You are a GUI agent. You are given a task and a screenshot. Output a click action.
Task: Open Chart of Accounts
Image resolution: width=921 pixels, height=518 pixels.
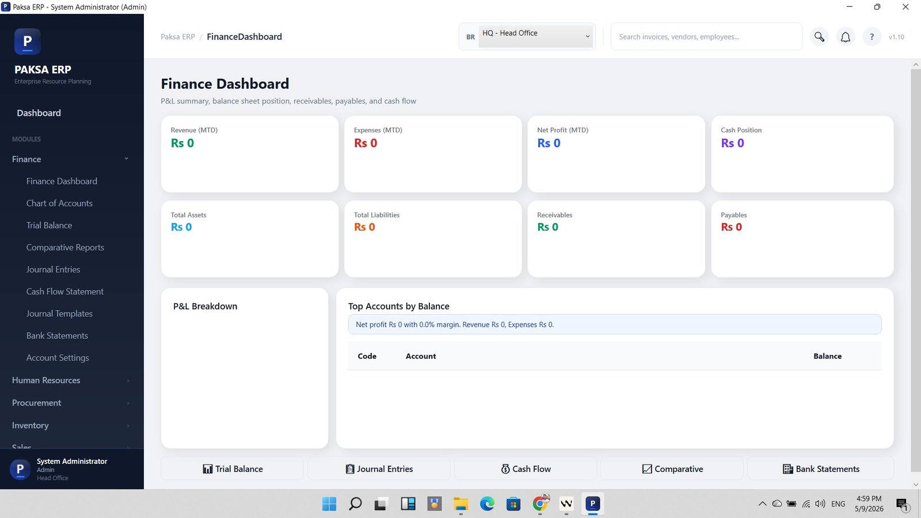[59, 203]
